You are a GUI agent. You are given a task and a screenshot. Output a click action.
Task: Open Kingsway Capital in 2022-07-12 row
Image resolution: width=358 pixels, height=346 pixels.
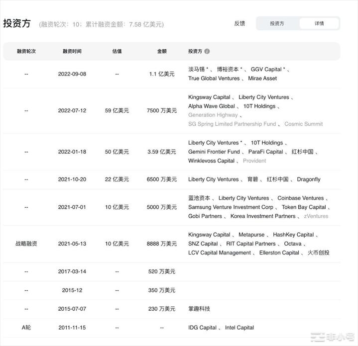coord(209,97)
